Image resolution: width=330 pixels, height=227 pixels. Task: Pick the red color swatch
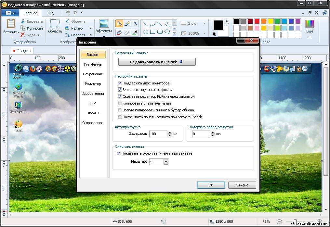pyautogui.click(x=257, y=21)
